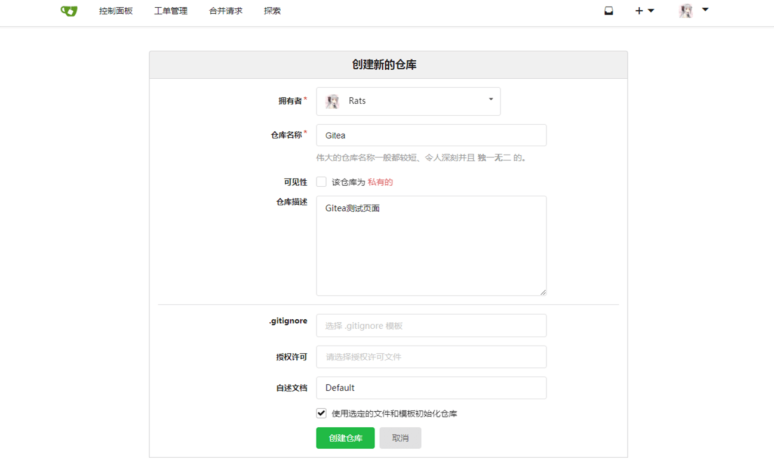This screenshot has width=774, height=472.
Task: Focus the 仓库名称 field containing Gitea
Action: [x=431, y=135]
